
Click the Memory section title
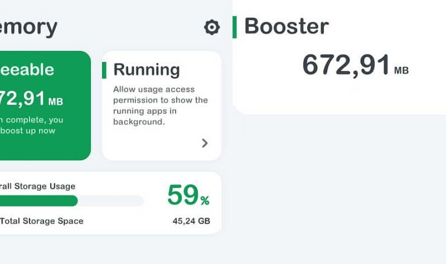pos(28,27)
